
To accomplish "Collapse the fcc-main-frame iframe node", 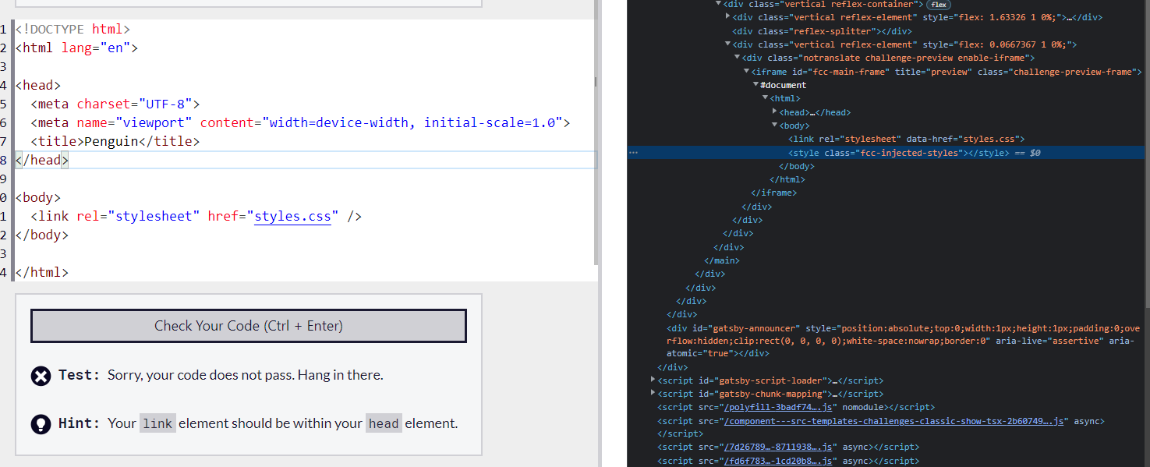I will (x=745, y=71).
